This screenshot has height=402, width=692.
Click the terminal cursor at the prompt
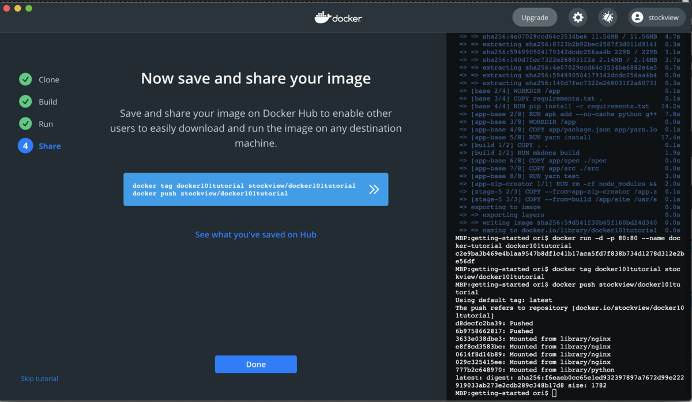click(554, 393)
